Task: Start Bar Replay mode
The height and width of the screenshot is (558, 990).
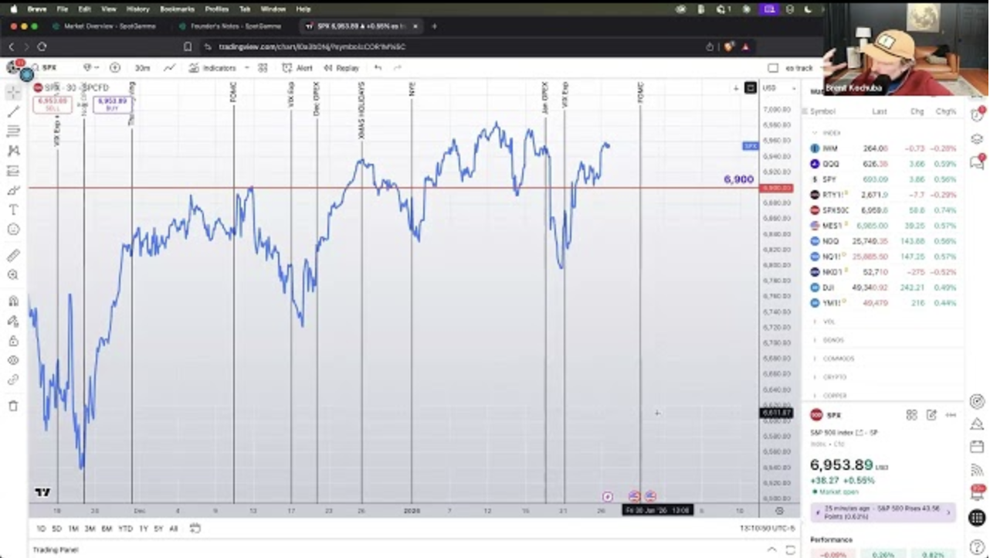Action: click(x=341, y=68)
